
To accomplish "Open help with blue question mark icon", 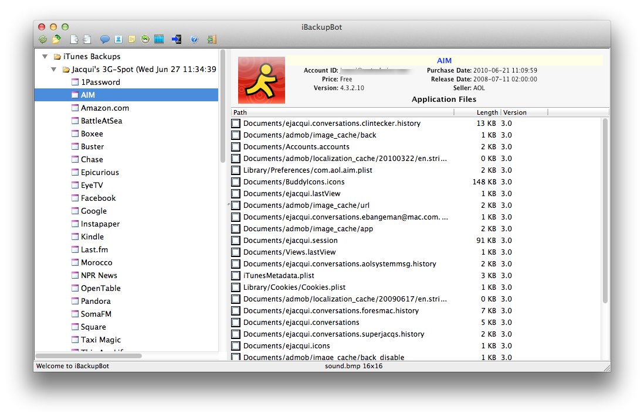I will (194, 39).
